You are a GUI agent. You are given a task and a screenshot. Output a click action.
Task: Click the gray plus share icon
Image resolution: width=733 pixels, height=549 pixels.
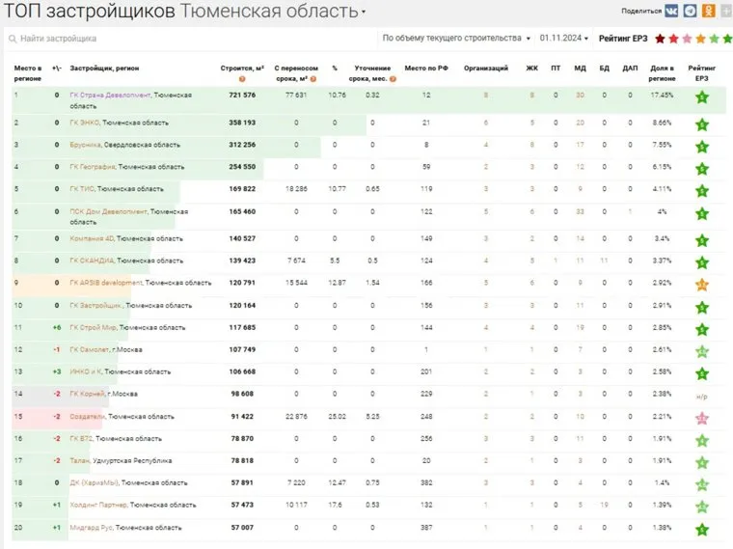(x=724, y=11)
